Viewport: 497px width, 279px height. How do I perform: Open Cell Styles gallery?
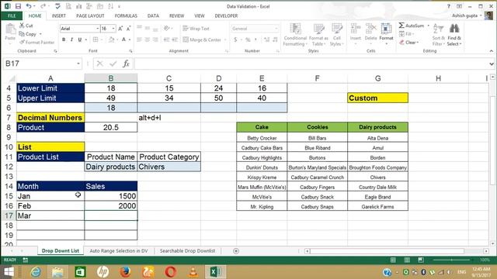coord(336,35)
